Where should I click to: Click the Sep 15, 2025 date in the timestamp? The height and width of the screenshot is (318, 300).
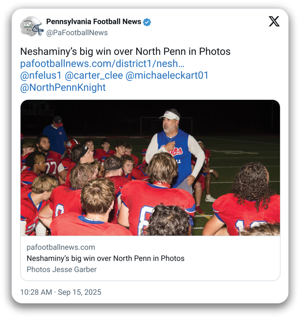(x=79, y=292)
